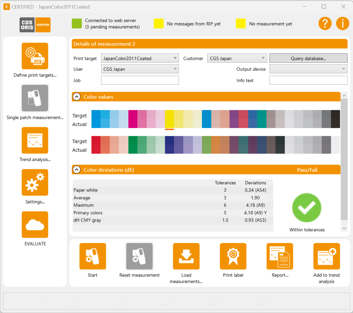This screenshot has height=313, width=353.
Task: Click yellow measurement status indicator
Action: 241,23
